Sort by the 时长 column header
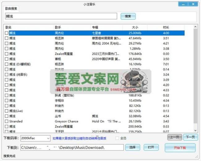 [x=166, y=27]
